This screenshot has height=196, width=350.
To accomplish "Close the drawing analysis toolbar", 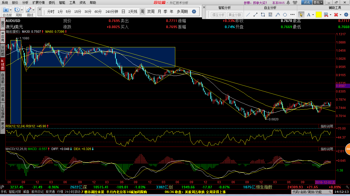I will pyautogui.click(x=204, y=7).
